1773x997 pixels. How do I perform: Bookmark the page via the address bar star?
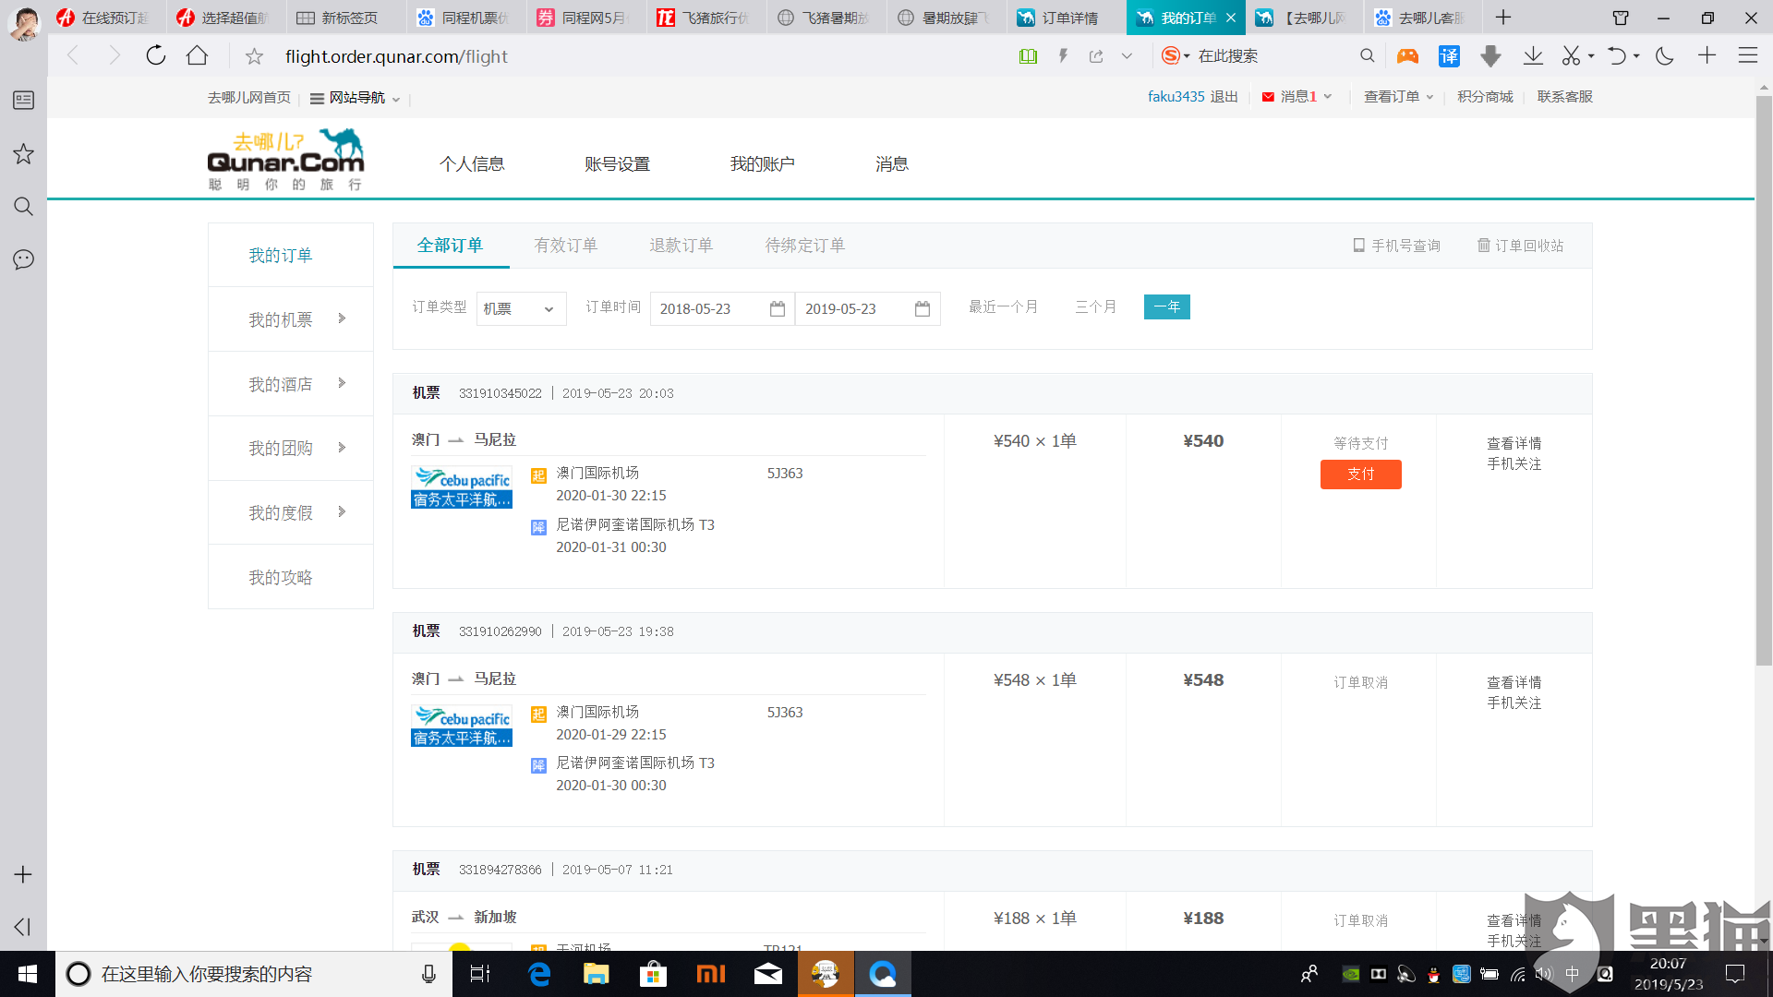tap(253, 56)
